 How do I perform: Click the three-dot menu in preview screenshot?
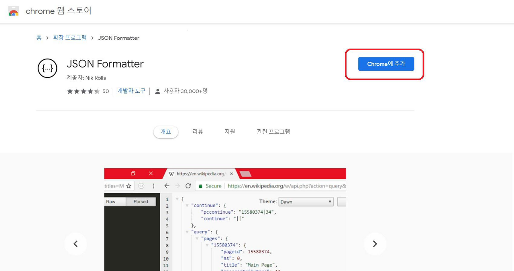pos(153,186)
